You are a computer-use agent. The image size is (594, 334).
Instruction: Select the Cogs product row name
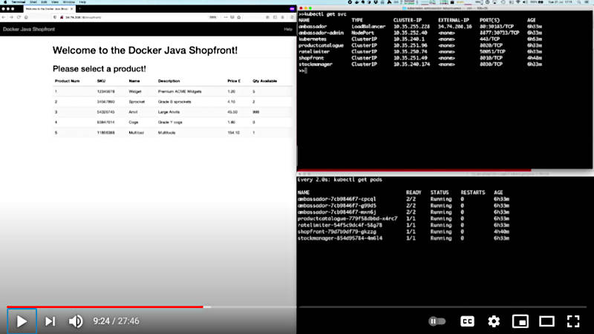pyautogui.click(x=134, y=122)
